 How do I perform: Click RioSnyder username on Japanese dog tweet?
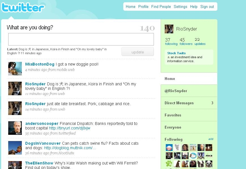[35, 84]
